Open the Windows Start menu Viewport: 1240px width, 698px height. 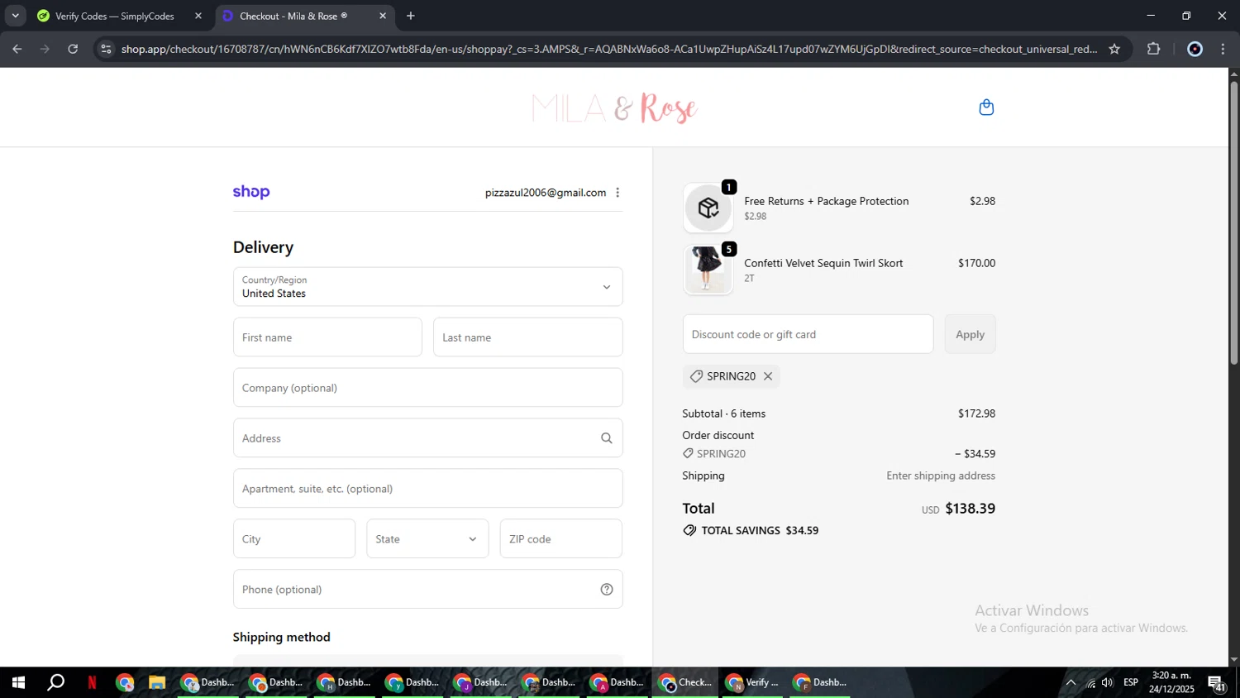[x=17, y=682]
